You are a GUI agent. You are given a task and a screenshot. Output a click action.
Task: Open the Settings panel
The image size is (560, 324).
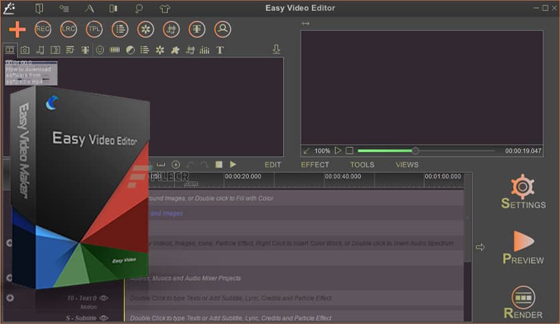click(523, 191)
